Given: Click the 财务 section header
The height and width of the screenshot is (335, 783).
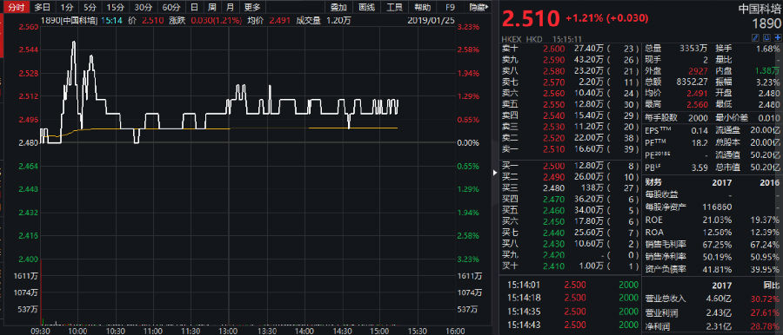Looking at the screenshot, I should pyautogui.click(x=653, y=182).
